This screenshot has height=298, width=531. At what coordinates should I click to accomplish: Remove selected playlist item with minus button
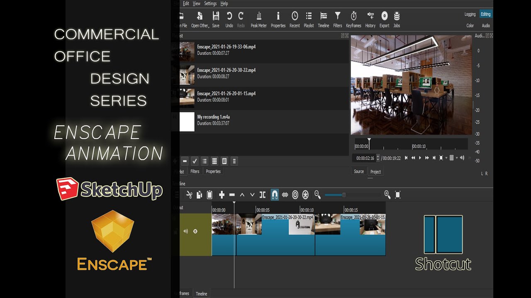pyautogui.click(x=185, y=161)
